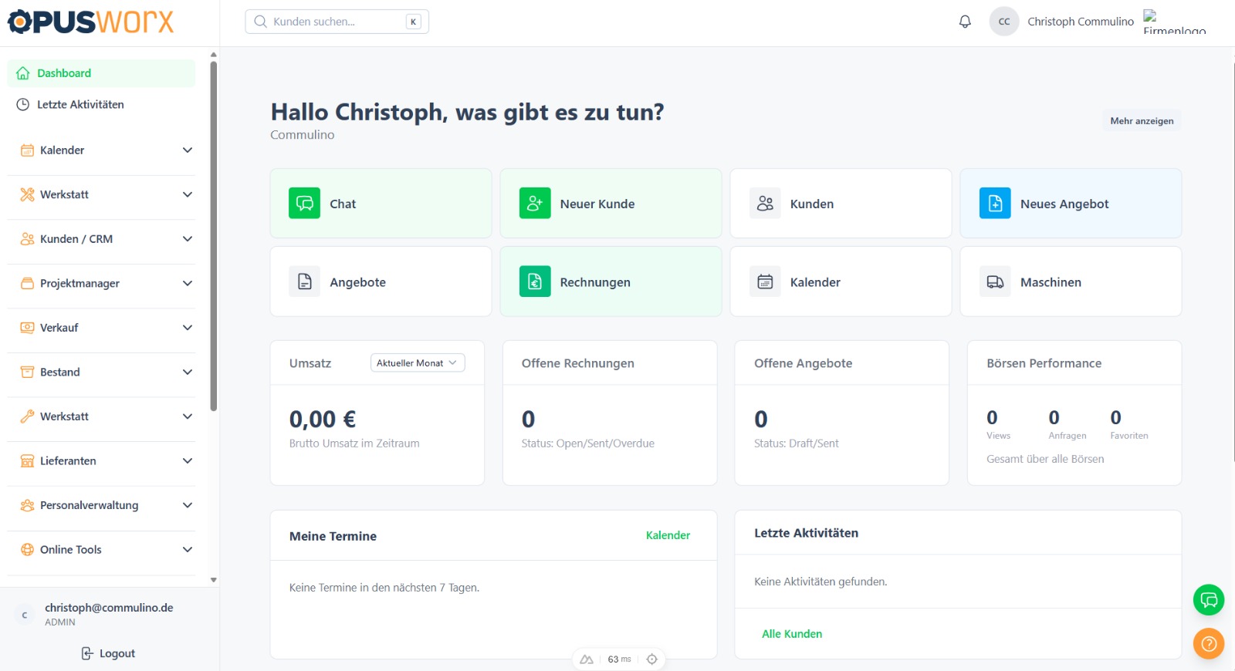1235x671 pixels.
Task: Click the Logout button
Action: click(x=109, y=653)
